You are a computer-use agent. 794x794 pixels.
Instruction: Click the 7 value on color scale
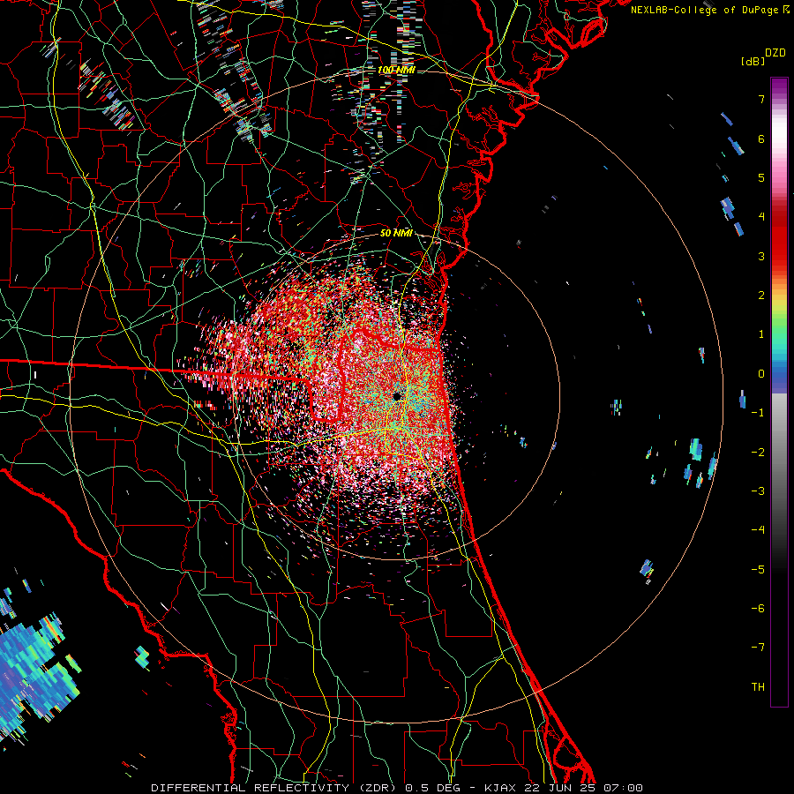tap(761, 99)
